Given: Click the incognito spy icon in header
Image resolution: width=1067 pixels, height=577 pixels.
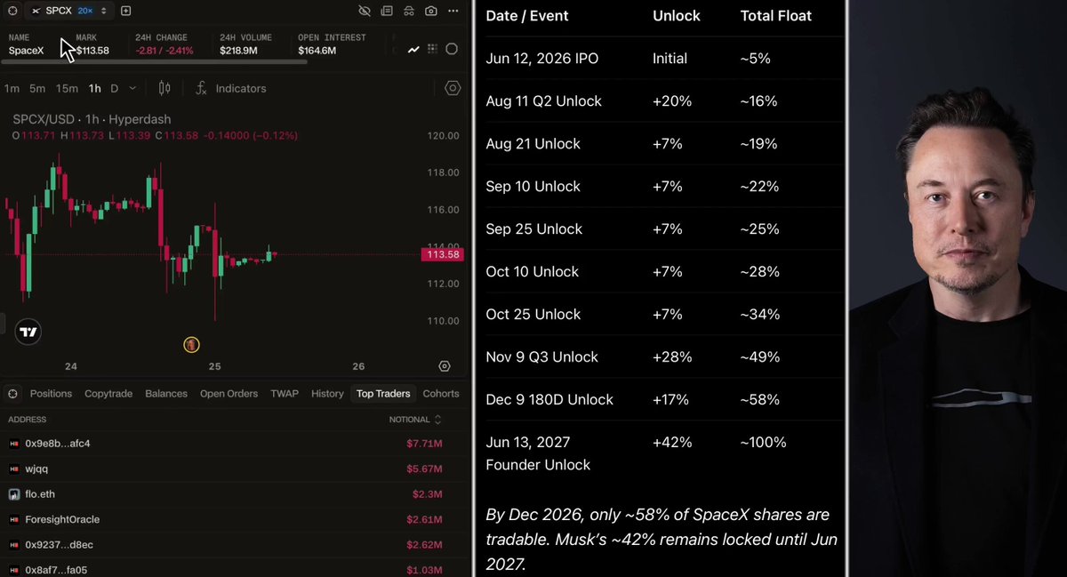Looking at the screenshot, I should click(x=409, y=11).
